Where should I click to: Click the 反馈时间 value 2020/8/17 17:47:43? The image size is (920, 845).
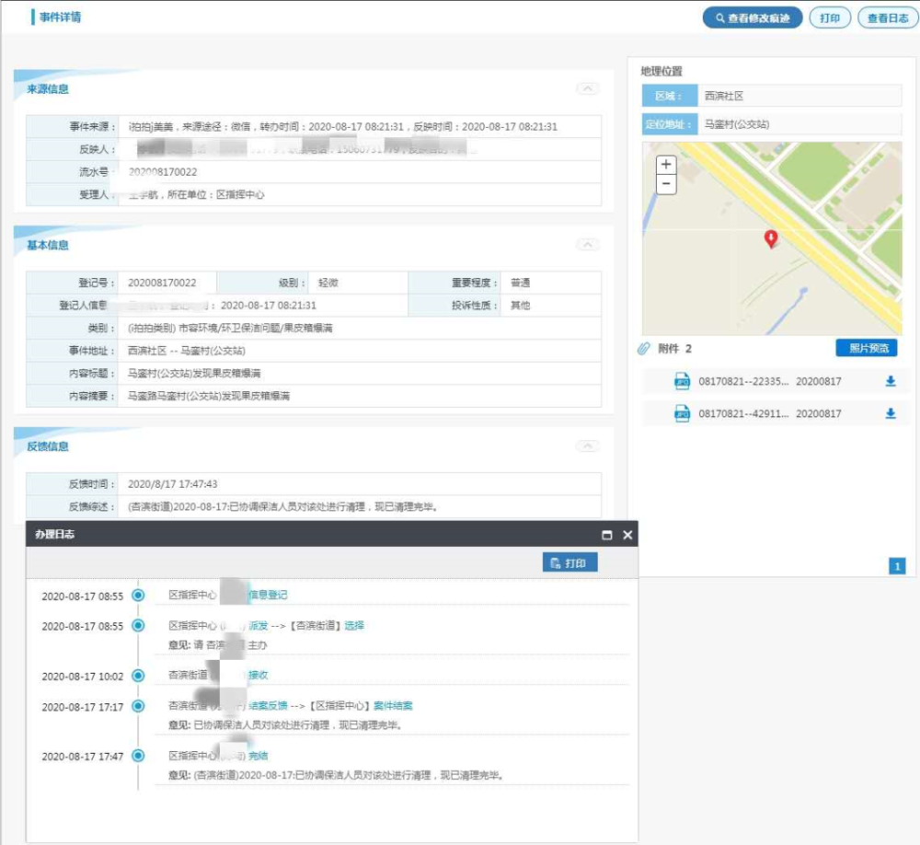coord(173,484)
